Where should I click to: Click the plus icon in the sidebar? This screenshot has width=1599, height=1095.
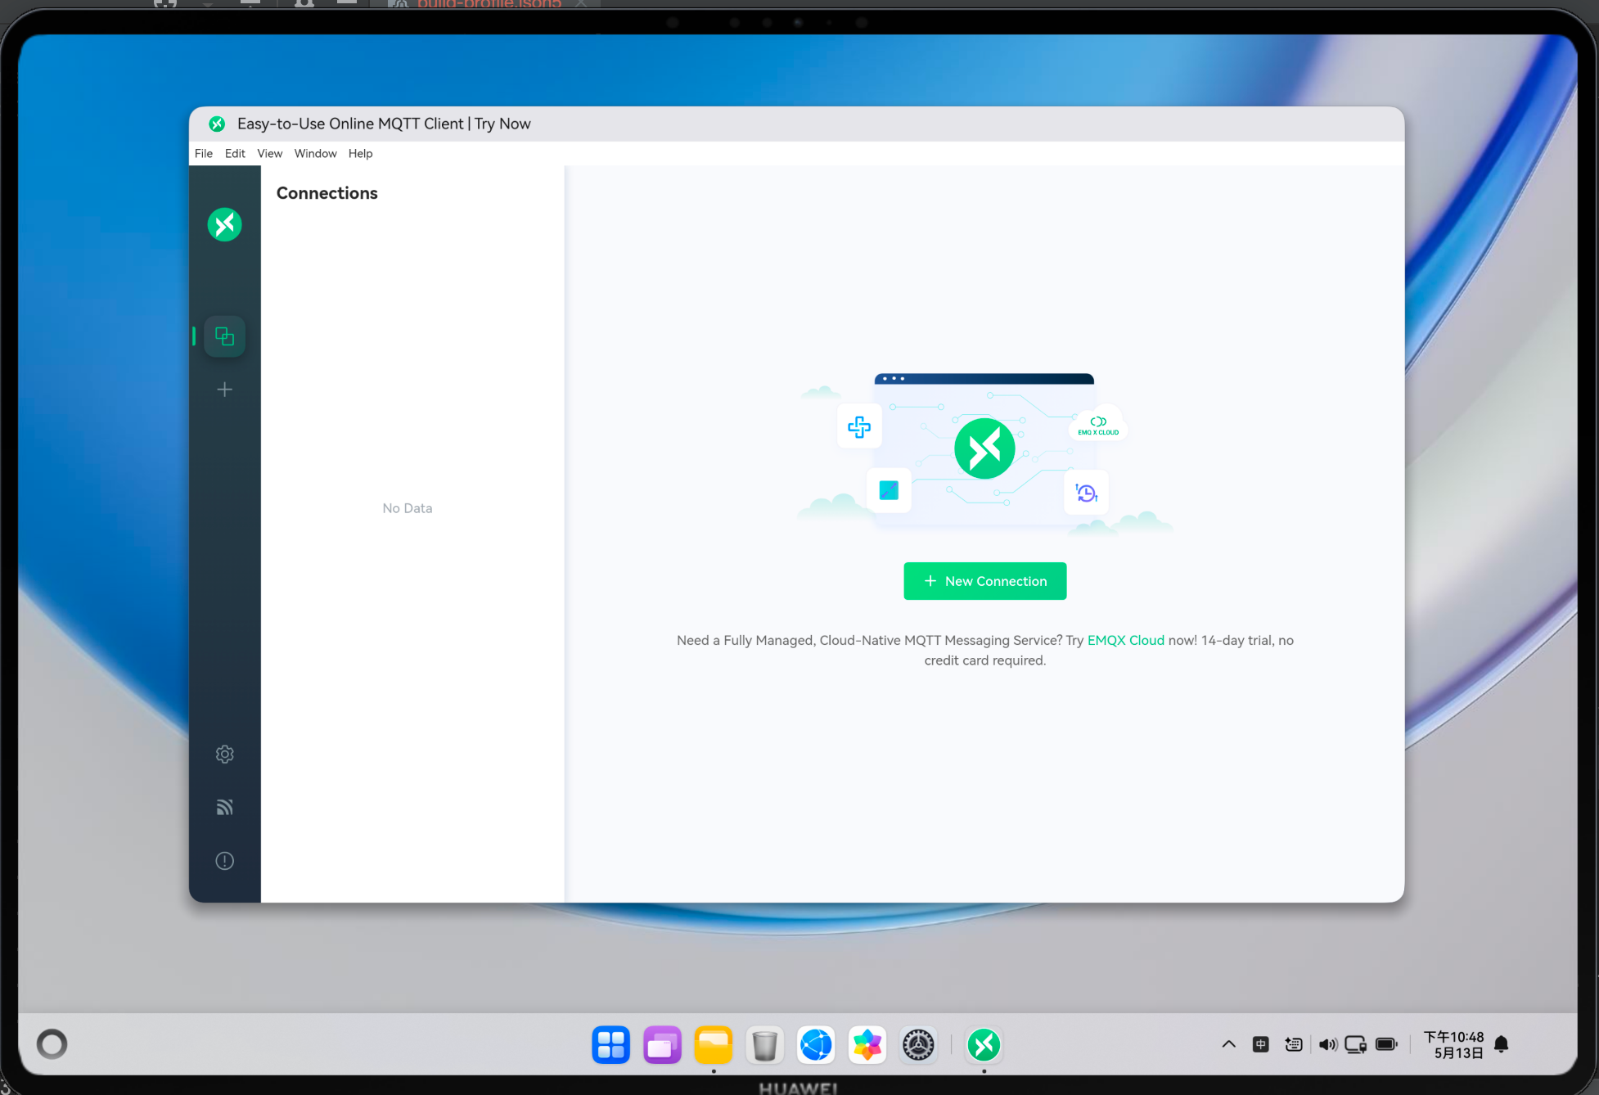pyautogui.click(x=224, y=390)
